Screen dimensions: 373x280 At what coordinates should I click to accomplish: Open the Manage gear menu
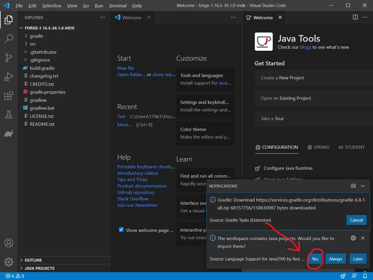pyautogui.click(x=9, y=262)
